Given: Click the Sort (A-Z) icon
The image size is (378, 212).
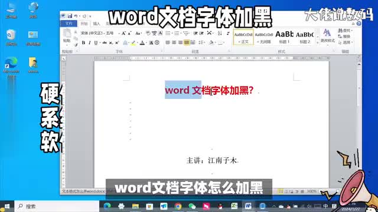Looking at the screenshot, I should coord(220,33).
